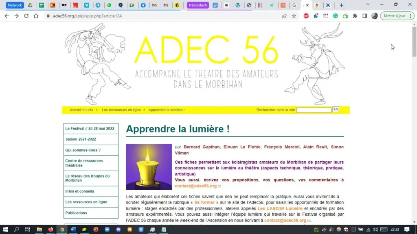The image size is (417, 234).
Task: Collapse the trésorstech tab group
Action: pyautogui.click(x=198, y=5)
